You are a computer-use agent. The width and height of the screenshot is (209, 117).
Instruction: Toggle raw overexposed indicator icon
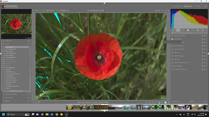[x=156, y=103]
